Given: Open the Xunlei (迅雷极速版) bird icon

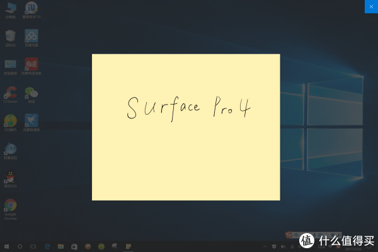Looking at the screenshot, I should coord(31,123).
